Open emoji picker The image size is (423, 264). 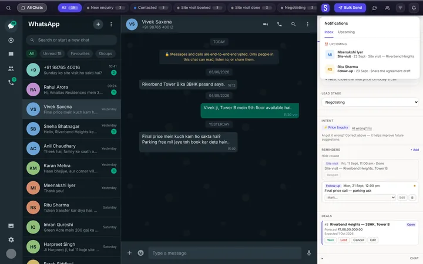(140, 253)
